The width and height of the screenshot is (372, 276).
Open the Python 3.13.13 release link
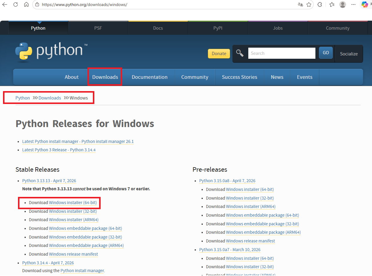pos(49,181)
